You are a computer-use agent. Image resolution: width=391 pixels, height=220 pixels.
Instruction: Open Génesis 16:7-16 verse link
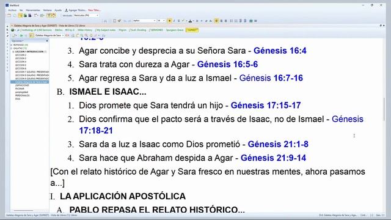[x=271, y=78]
